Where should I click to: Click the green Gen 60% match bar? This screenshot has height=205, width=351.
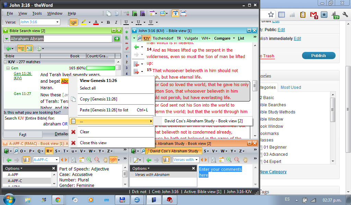click(100, 68)
